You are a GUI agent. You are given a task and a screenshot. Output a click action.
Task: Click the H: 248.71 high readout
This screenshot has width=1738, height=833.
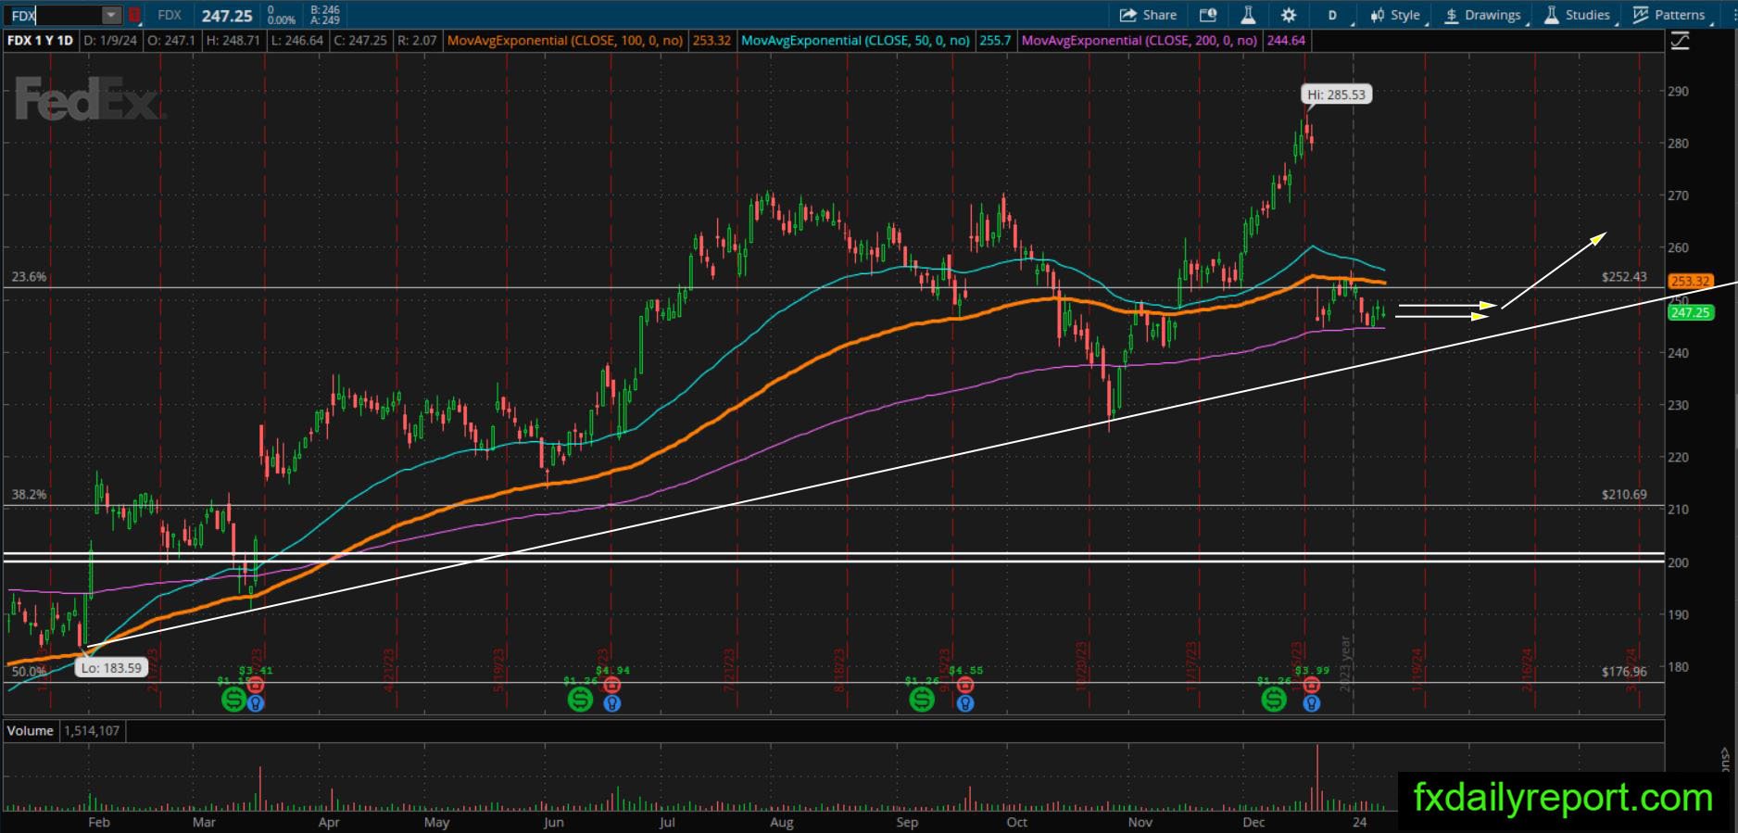[x=233, y=41]
